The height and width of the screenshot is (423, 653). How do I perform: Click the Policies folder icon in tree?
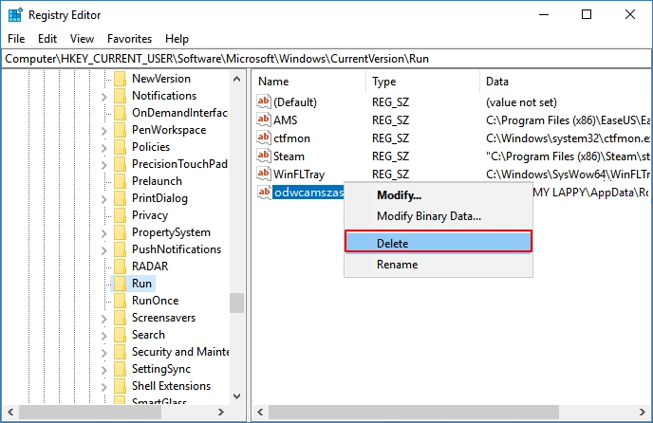pyautogui.click(x=120, y=147)
